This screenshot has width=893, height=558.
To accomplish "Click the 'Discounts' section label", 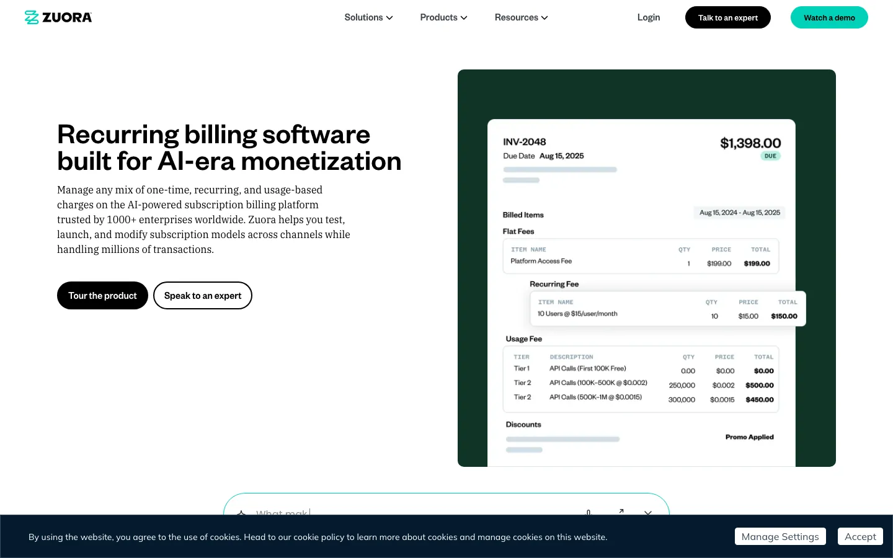I will (x=523, y=425).
